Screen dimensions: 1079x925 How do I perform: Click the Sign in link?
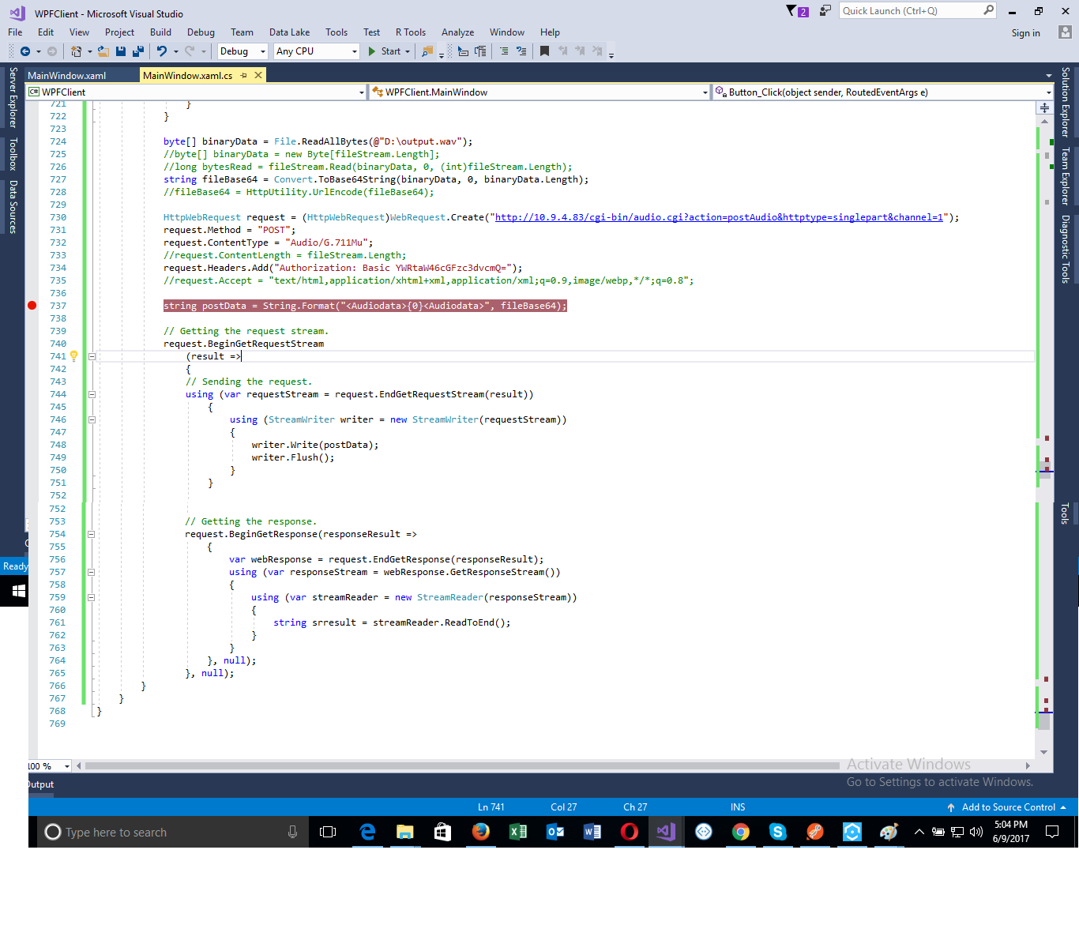(x=1025, y=33)
